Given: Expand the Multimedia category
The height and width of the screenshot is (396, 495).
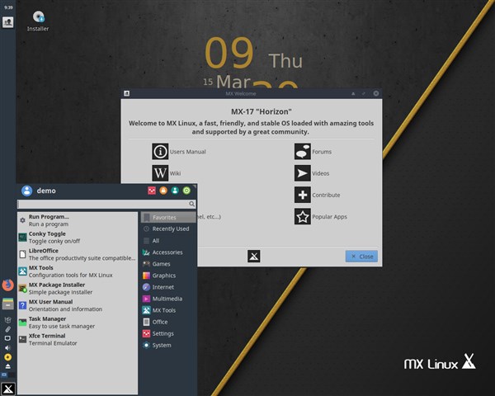Looking at the screenshot, I should [167, 299].
